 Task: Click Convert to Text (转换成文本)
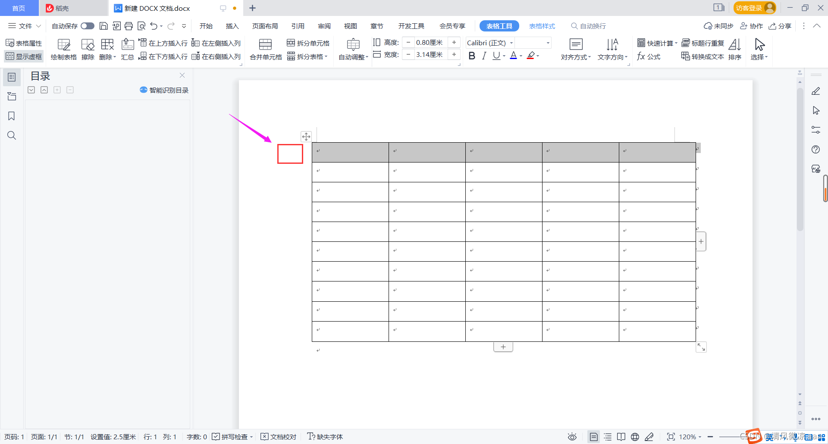coord(703,56)
